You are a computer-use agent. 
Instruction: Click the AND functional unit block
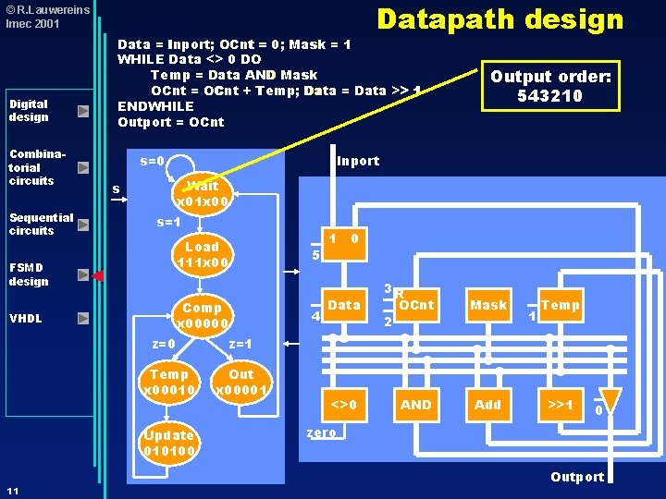coord(416,405)
